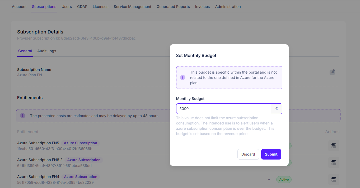Switch to the Users tab
The image size is (360, 188).
[x=67, y=7]
